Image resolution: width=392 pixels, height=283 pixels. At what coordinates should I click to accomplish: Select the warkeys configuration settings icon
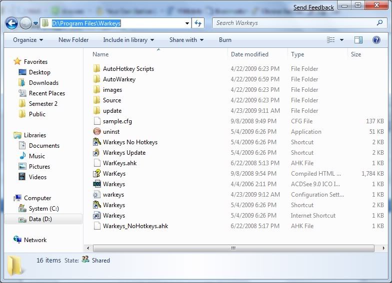point(97,195)
